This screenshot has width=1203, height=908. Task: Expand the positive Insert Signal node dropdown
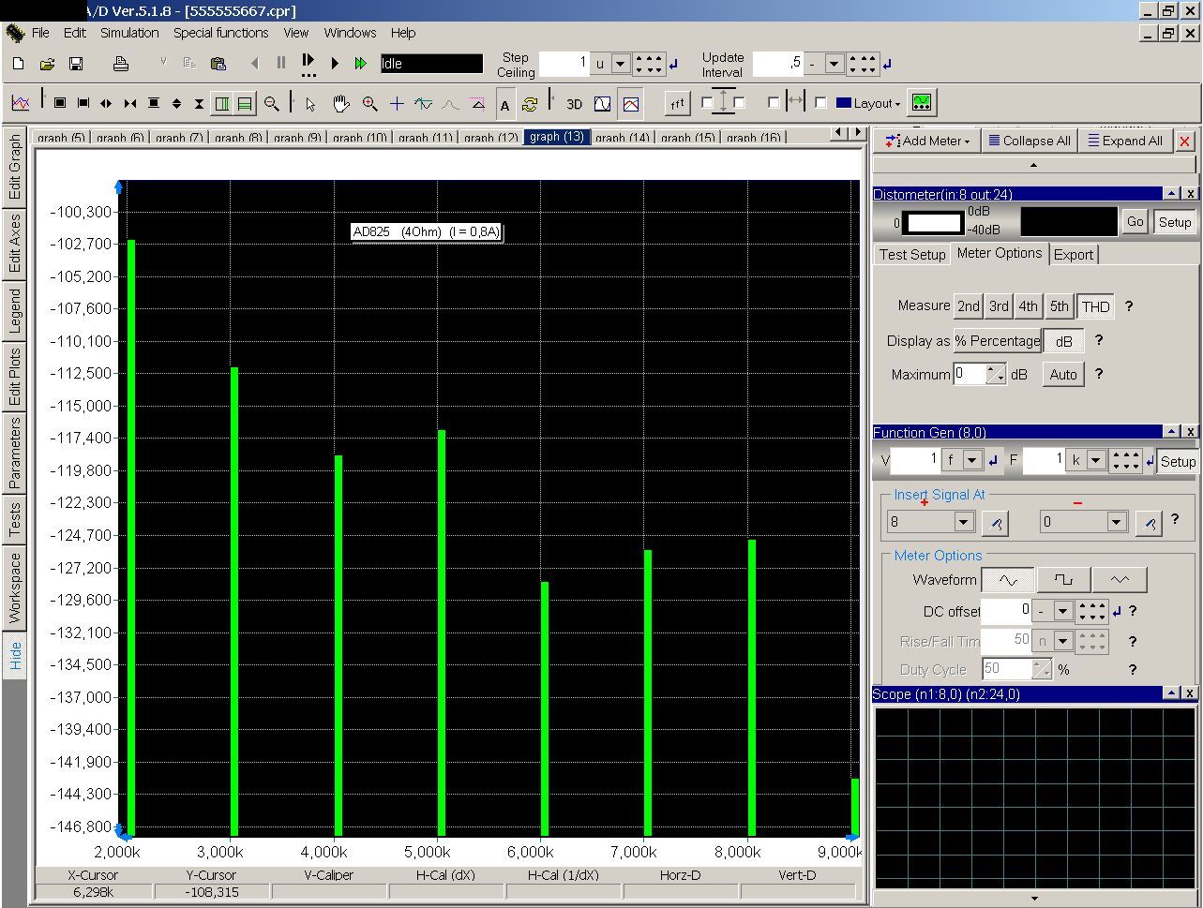click(963, 522)
